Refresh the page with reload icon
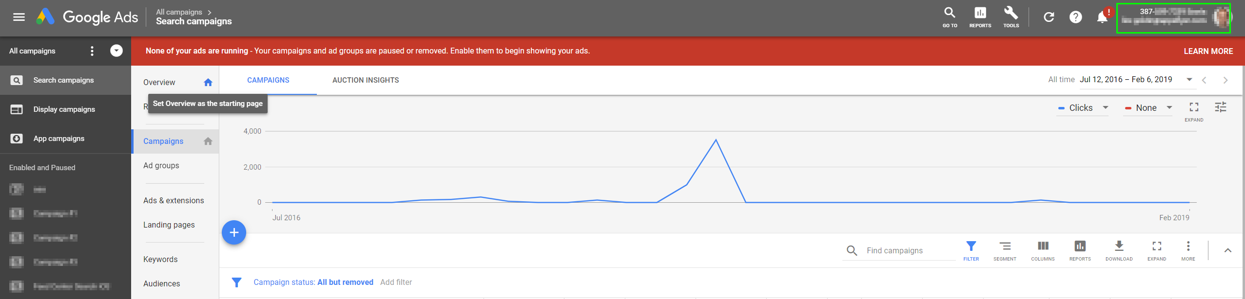The height and width of the screenshot is (299, 1245). point(1049,18)
